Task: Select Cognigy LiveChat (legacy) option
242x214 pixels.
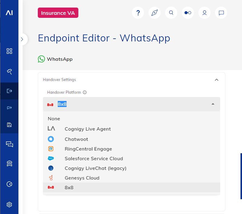Action: 132,168
